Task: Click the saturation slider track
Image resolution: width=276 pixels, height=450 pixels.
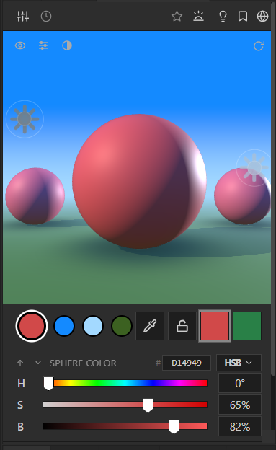Action: 125,405
